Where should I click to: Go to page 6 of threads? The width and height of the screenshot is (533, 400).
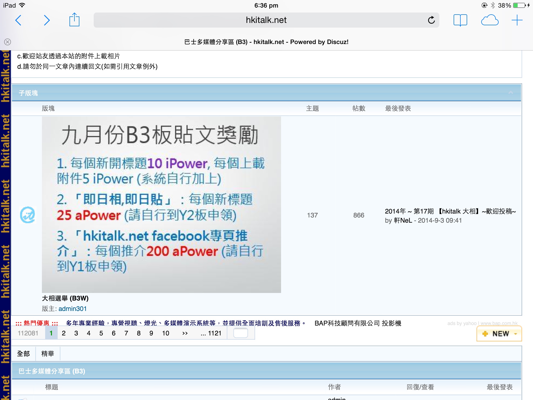[113, 333]
